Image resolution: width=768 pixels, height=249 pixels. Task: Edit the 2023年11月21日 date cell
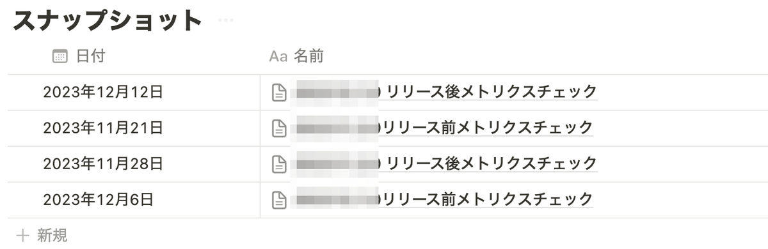(x=134, y=128)
